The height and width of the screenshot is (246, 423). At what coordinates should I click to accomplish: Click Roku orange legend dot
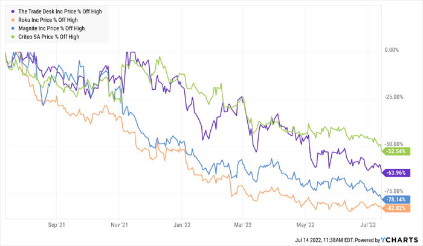pos(13,19)
